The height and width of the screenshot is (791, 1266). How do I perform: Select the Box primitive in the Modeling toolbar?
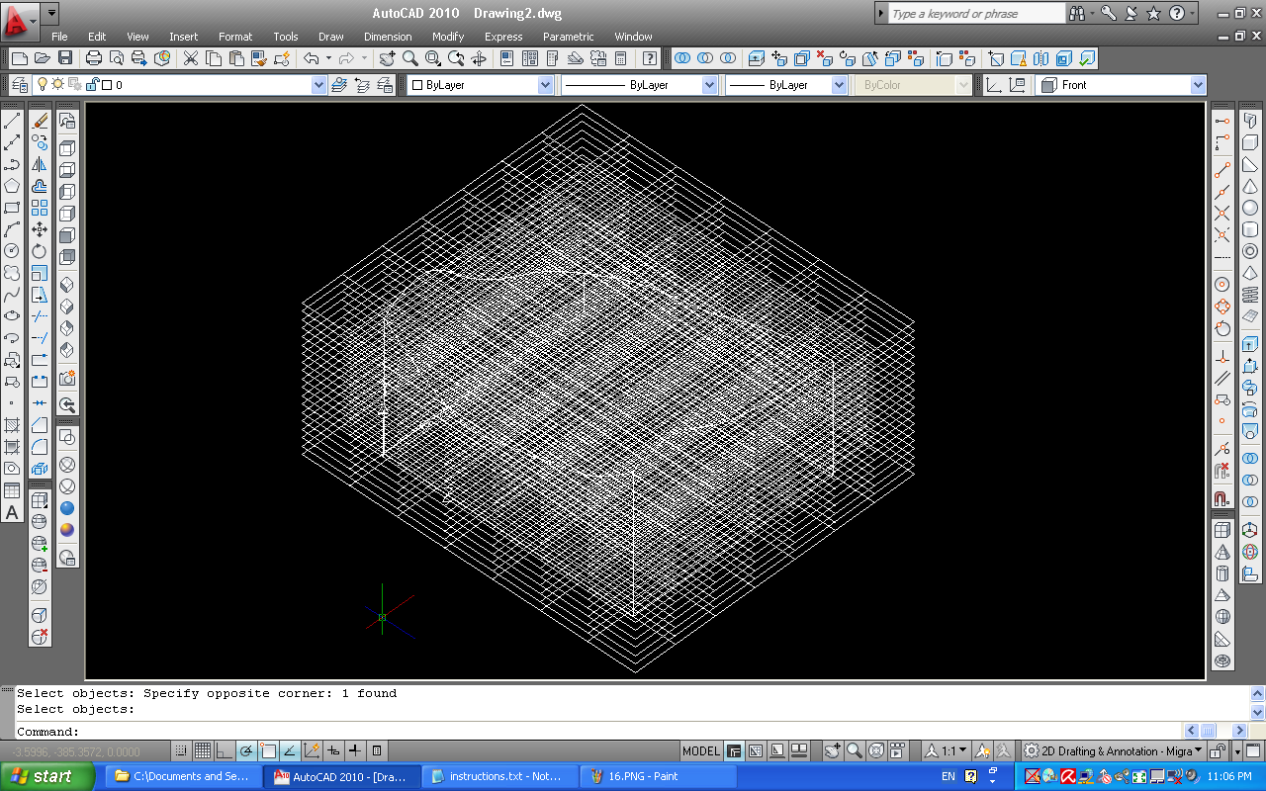65,146
